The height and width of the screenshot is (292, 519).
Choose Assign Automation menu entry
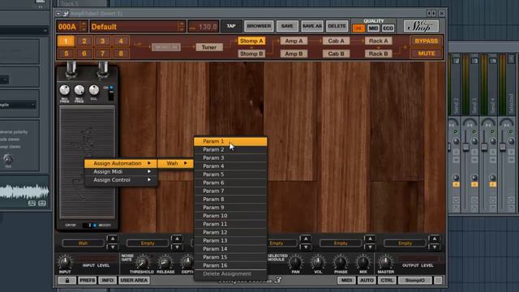pos(121,163)
